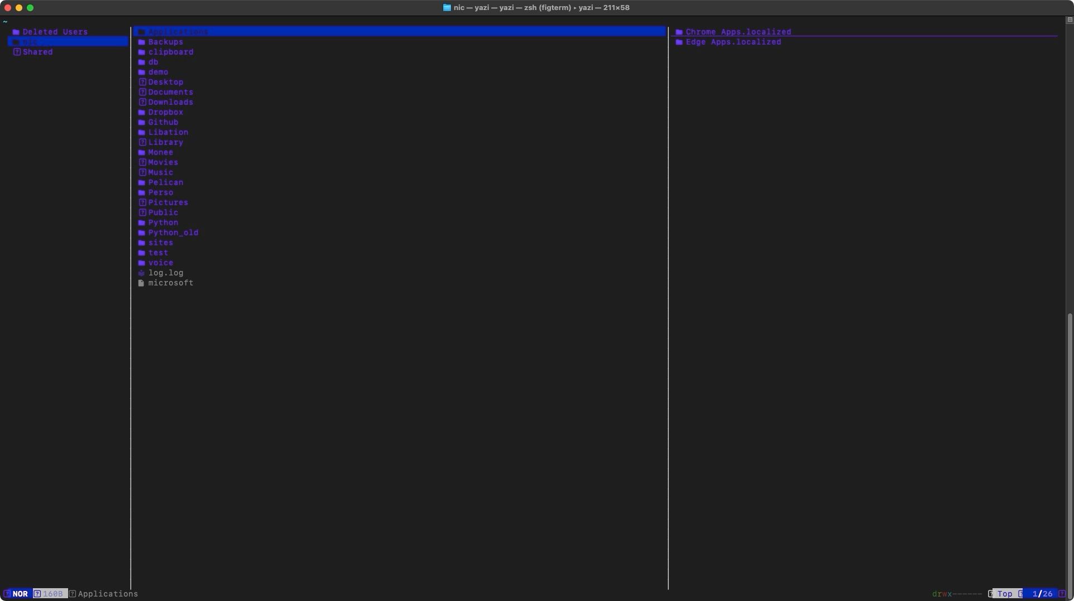Click the question-mark icon beside Pictures
Screen dimensions: 1074x601
coord(142,203)
